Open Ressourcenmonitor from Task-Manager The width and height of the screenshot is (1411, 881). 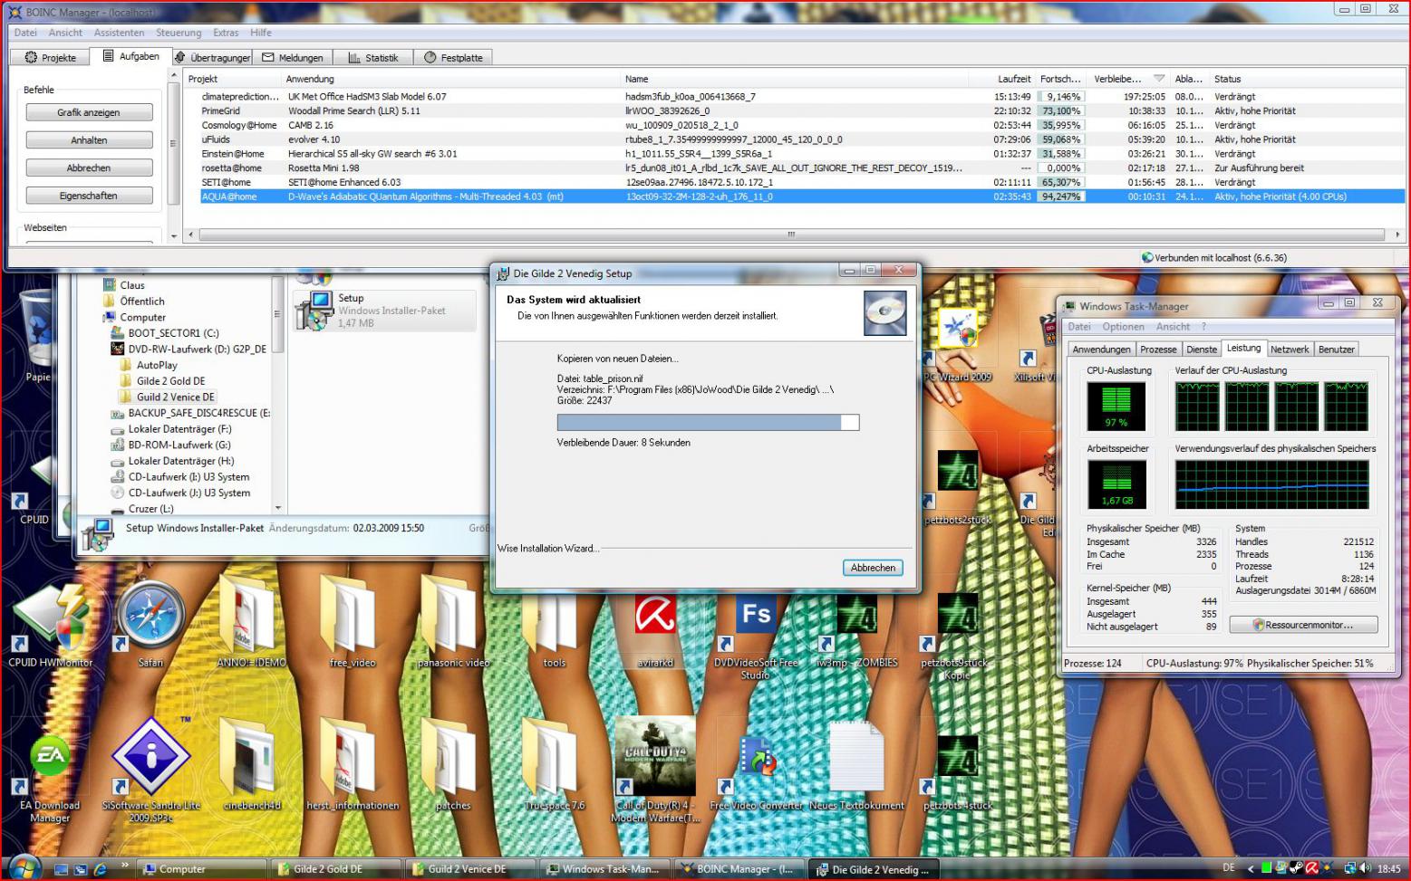point(1303,625)
